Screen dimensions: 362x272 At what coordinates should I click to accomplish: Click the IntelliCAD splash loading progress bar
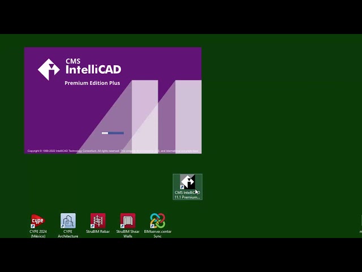(113, 133)
